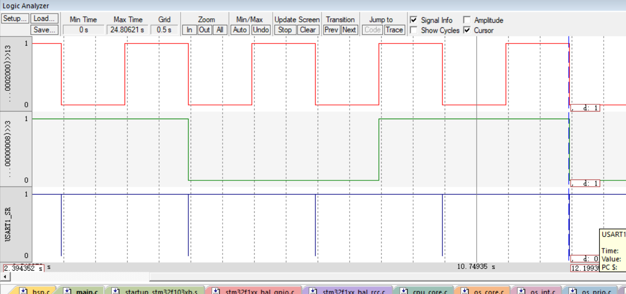
Task: Click file icon on main.c tab
Action: click(67, 291)
